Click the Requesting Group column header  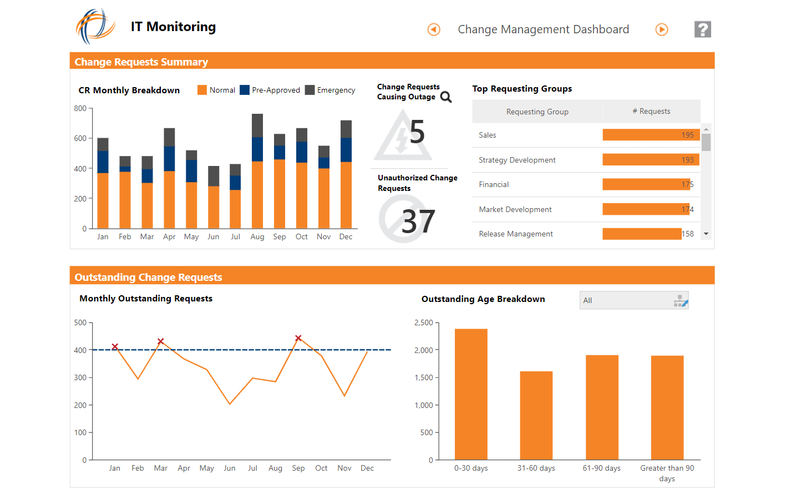pyautogui.click(x=537, y=111)
